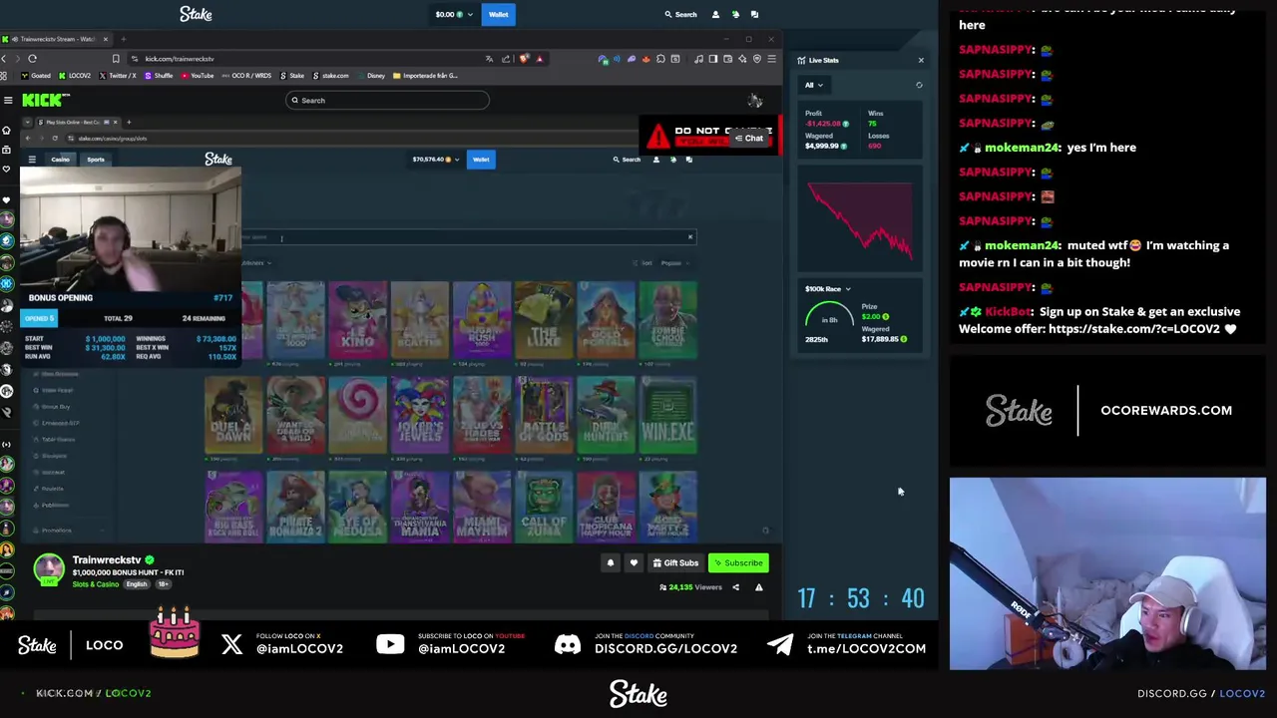This screenshot has height=718, width=1277.
Task: Expand the $0.00 balance currency dropdown
Action: pos(454,14)
